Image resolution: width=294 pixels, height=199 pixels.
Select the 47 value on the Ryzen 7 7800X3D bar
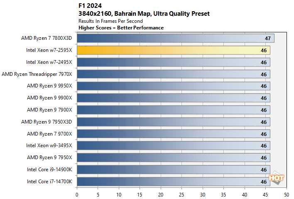pos(268,39)
